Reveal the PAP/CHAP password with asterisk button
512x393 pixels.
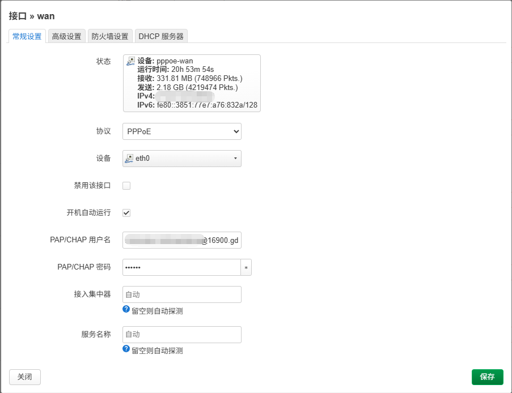[246, 267]
